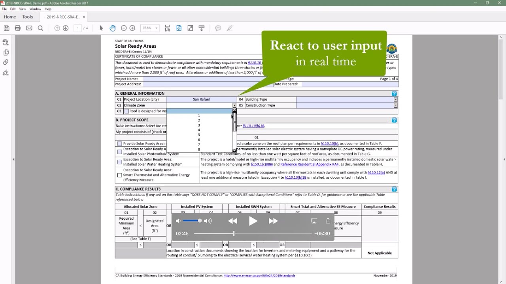This screenshot has width=506, height=284.
Task: Collapse the Climate Zone dropdown arrow
Action: (x=234, y=105)
